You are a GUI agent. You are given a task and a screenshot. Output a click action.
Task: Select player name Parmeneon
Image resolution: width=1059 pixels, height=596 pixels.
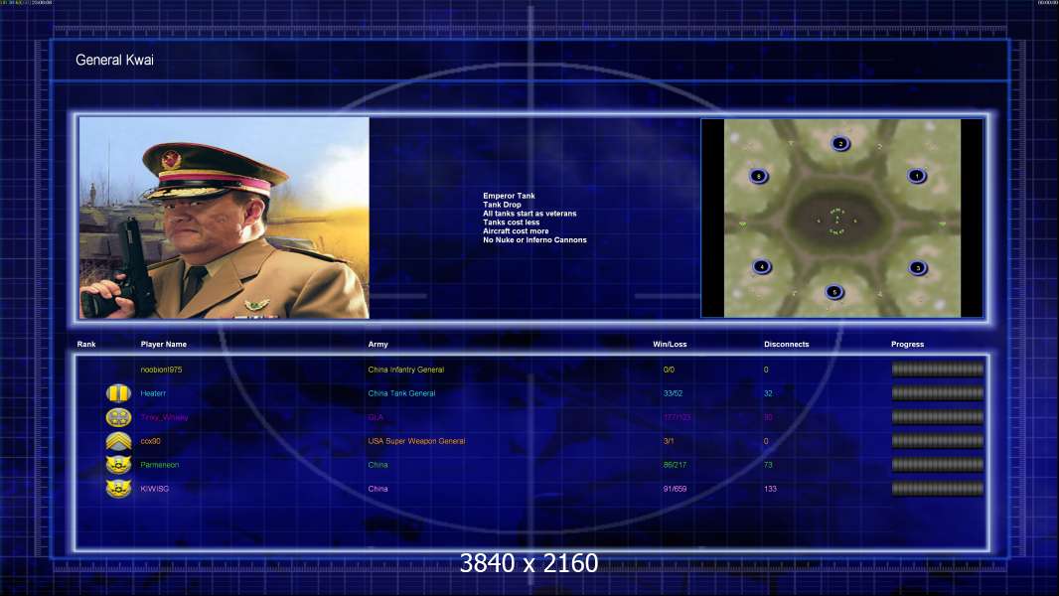[x=159, y=465]
